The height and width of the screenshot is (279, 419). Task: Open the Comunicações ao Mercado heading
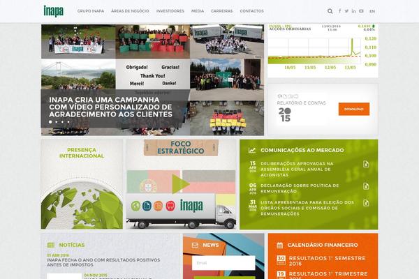click(x=302, y=151)
